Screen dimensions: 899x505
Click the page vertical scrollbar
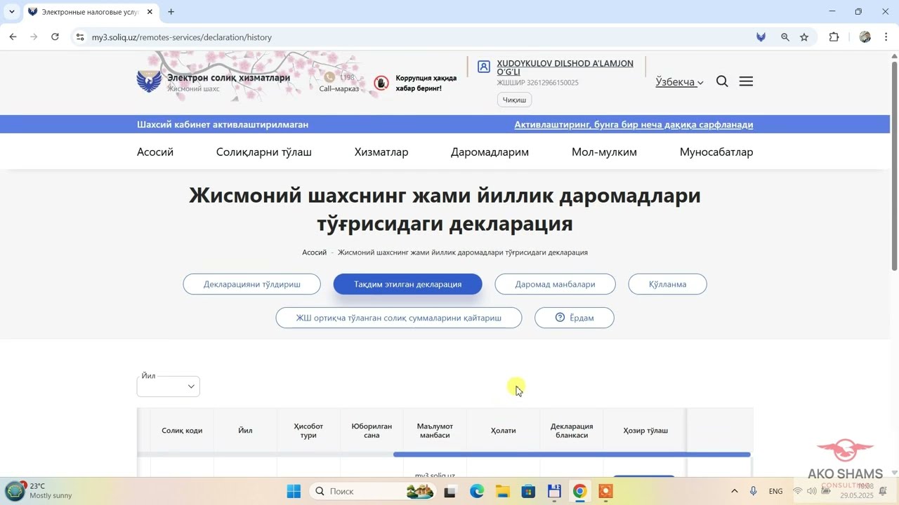(x=894, y=166)
